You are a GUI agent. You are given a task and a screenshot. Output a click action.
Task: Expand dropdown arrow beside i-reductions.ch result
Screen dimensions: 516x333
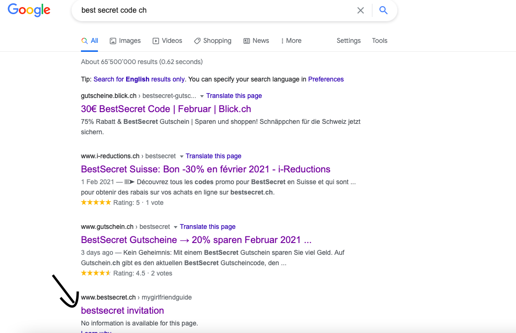(x=181, y=156)
